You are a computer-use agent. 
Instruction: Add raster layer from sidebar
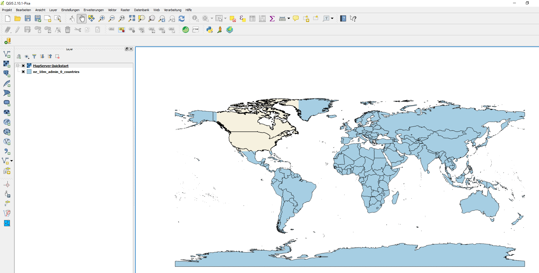click(7, 64)
